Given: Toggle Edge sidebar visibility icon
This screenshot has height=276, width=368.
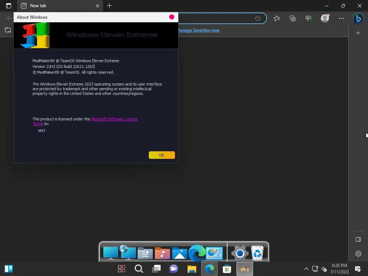Looking at the screenshot, I should [x=358, y=239].
